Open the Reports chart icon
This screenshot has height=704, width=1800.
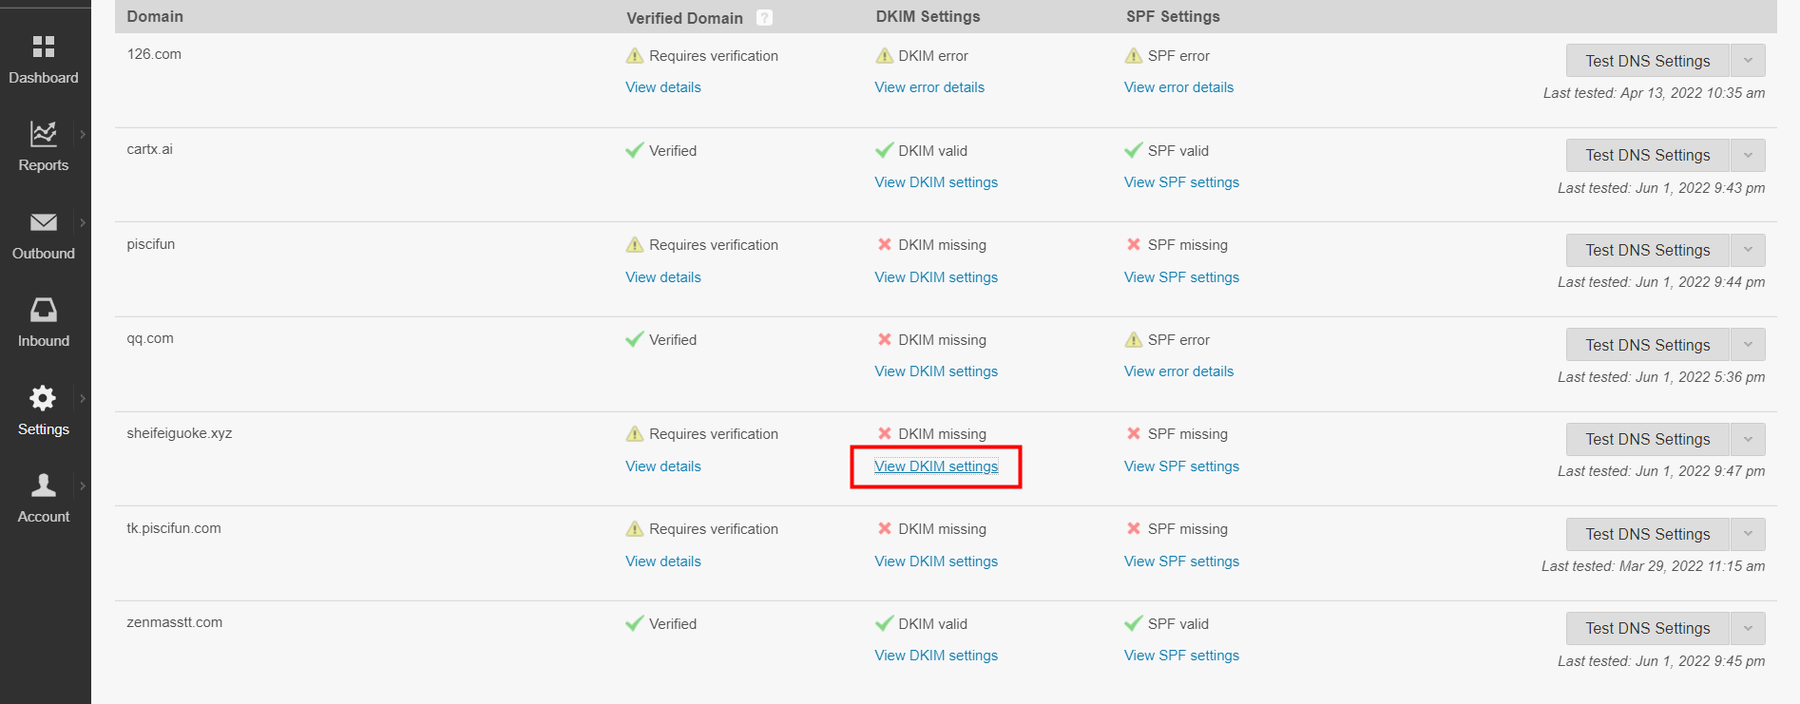point(44,134)
